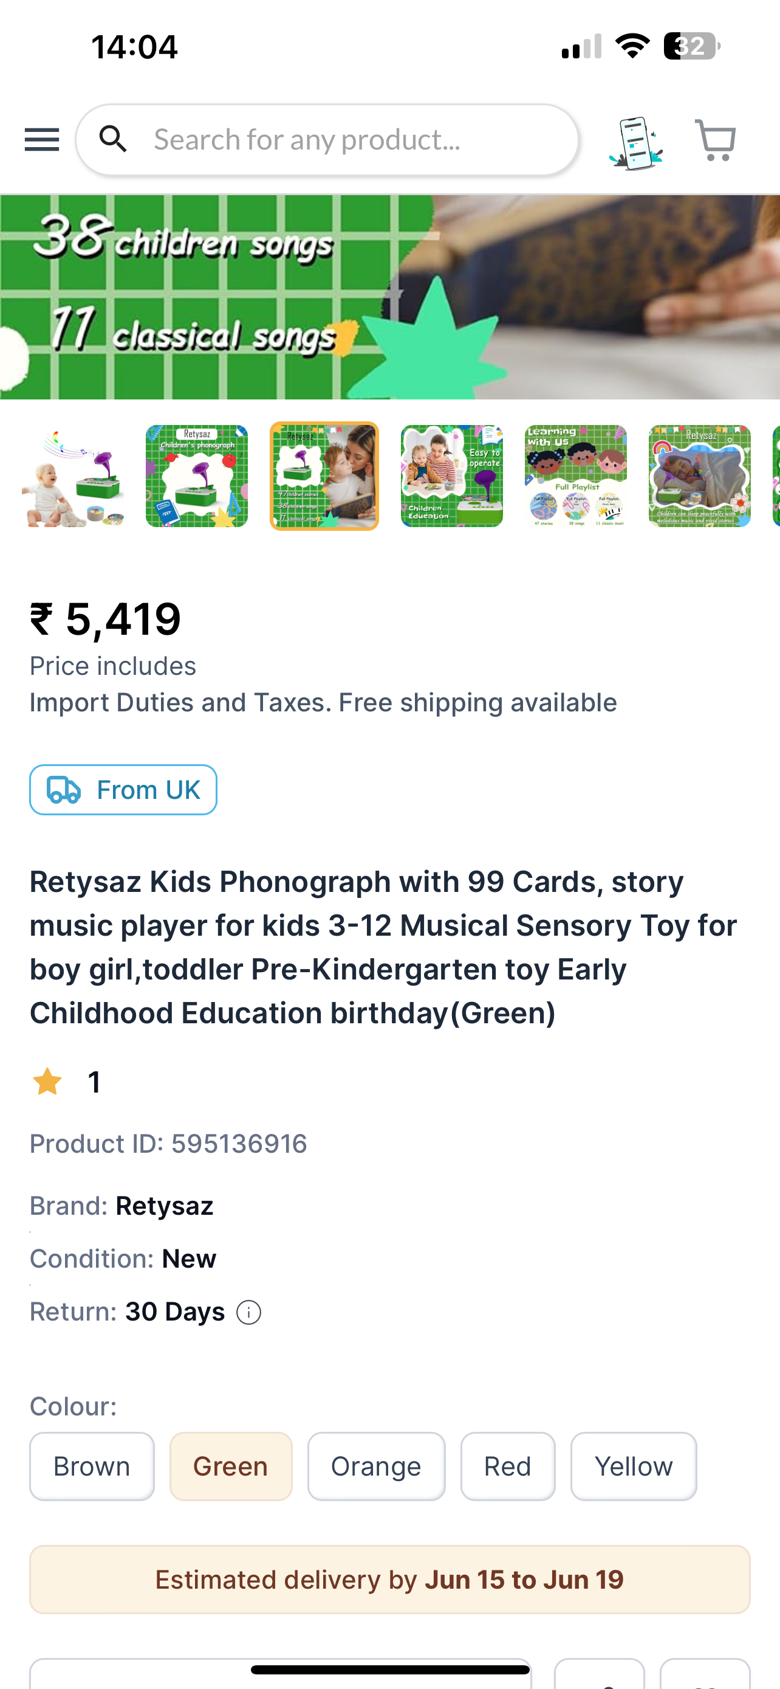Image resolution: width=780 pixels, height=1689 pixels.
Task: Show the Easy to operate thumbnail
Action: 452,476
